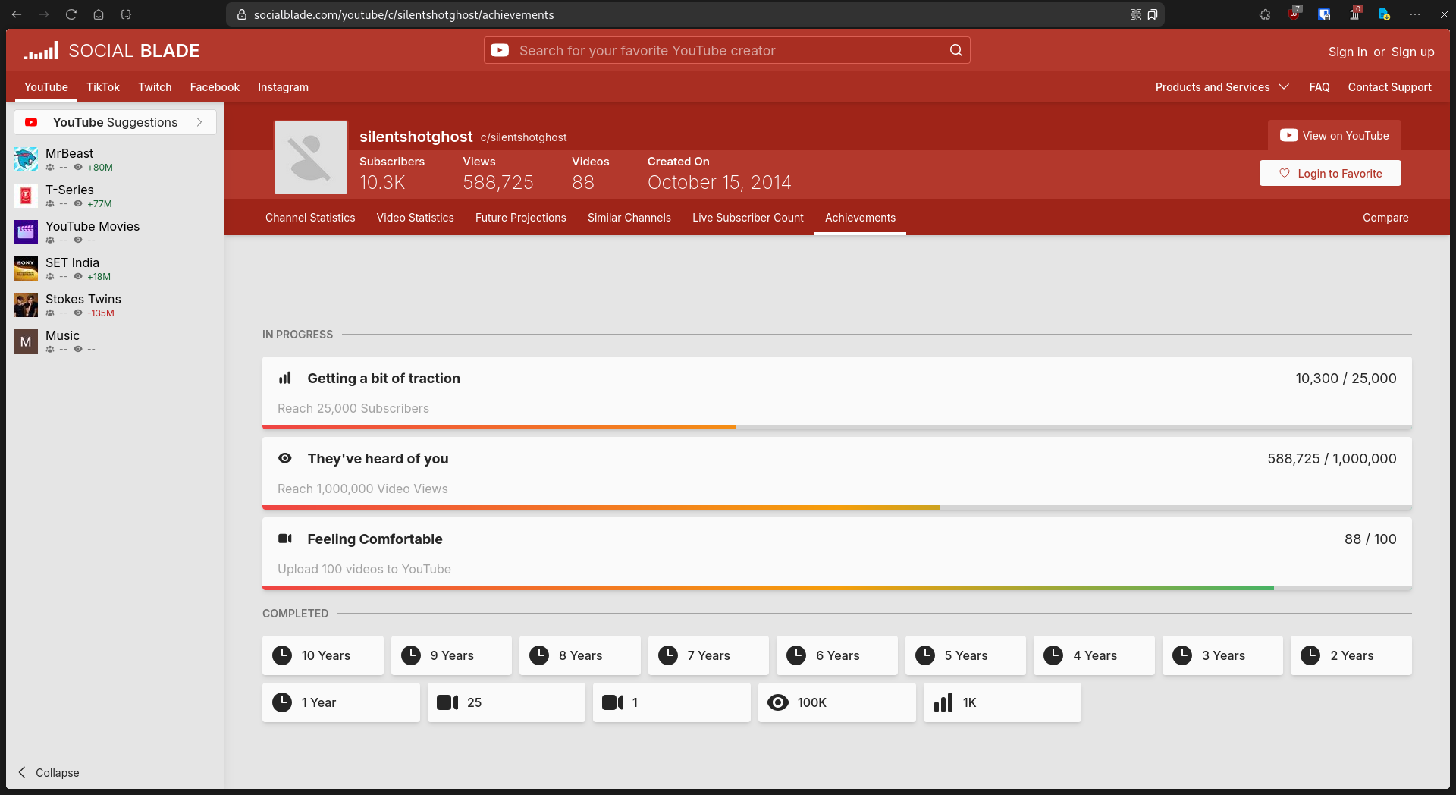1456x795 pixels.
Task: Click the camera icon beside Feeling Comfortable
Action: pos(285,539)
